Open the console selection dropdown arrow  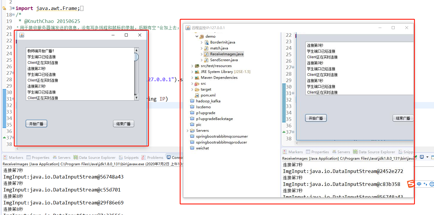427,157
